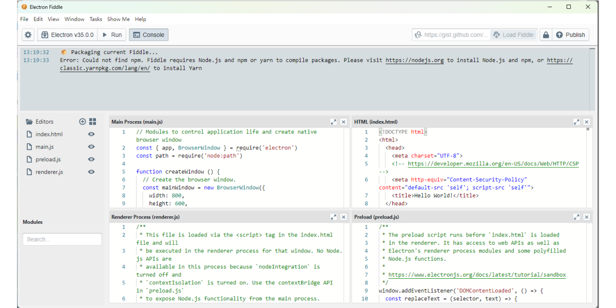
Task: Select preload.js in the Editors list
Action: click(x=48, y=160)
